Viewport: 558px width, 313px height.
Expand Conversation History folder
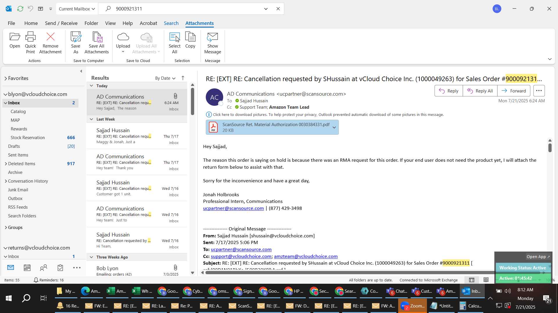point(6,181)
